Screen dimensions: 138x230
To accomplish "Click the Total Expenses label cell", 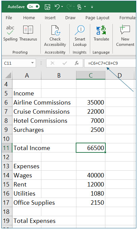I will click(x=27, y=221).
